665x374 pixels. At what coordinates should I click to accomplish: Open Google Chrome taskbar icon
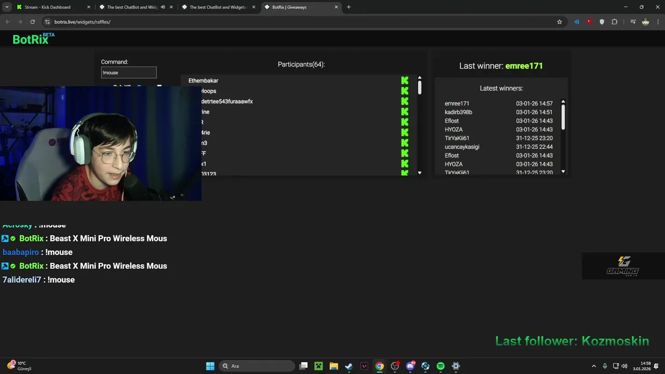tap(380, 366)
